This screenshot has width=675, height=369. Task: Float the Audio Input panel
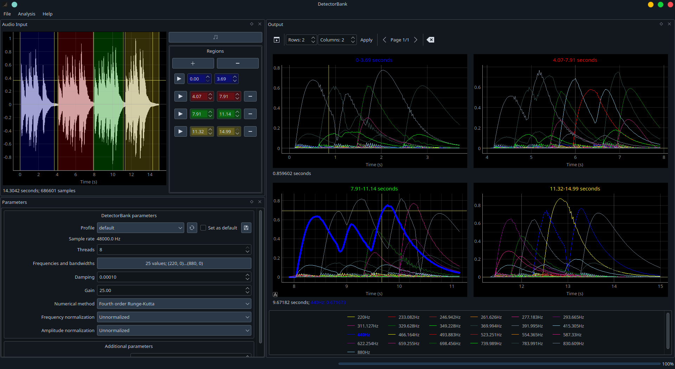[252, 24]
